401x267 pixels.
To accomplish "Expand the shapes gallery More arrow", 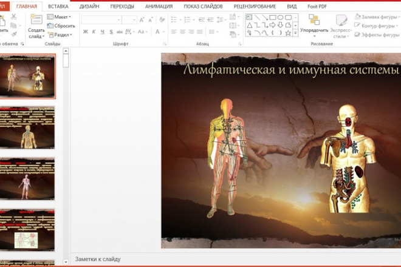I will pos(295,33).
